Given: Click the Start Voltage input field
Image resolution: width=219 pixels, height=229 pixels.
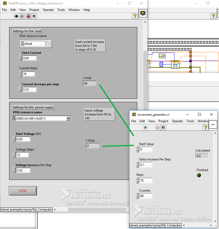Looking at the screenshot, I should pos(23,139).
